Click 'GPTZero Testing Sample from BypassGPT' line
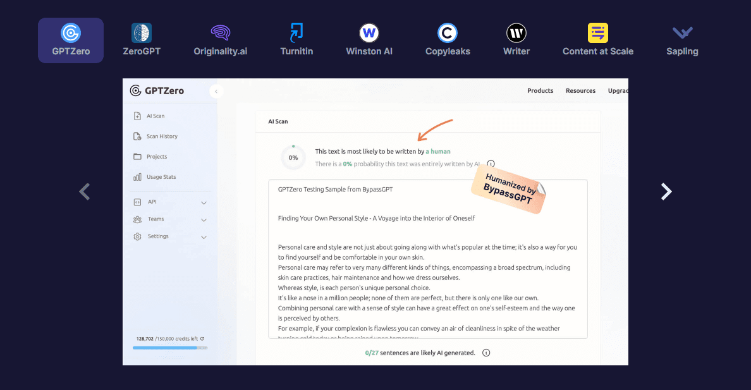Image resolution: width=751 pixels, height=390 pixels. pyautogui.click(x=335, y=189)
